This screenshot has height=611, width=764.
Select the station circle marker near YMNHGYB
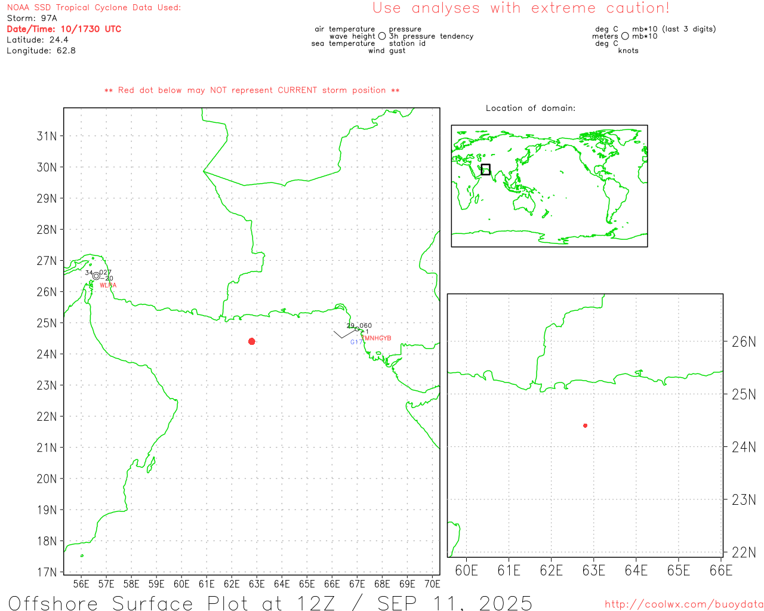click(357, 329)
